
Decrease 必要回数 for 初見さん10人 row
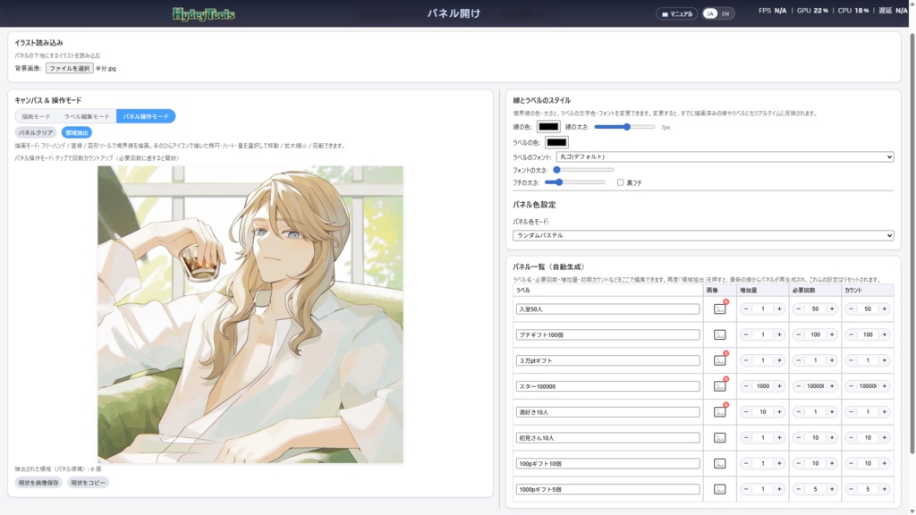point(799,437)
